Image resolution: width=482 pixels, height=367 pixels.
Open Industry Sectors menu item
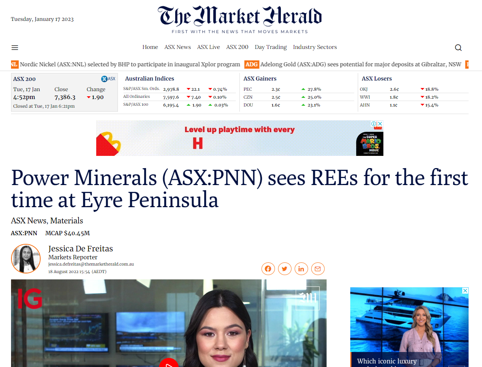pyautogui.click(x=315, y=47)
